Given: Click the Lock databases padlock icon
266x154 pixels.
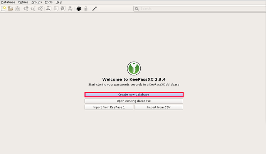Looking at the screenshot, I should click(86, 8).
